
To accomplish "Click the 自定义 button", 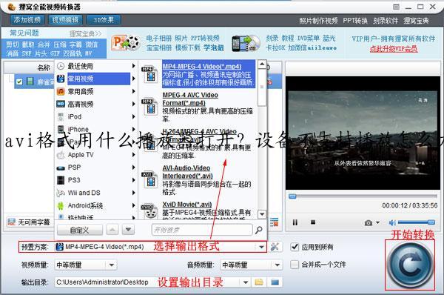I will (x=80, y=230).
